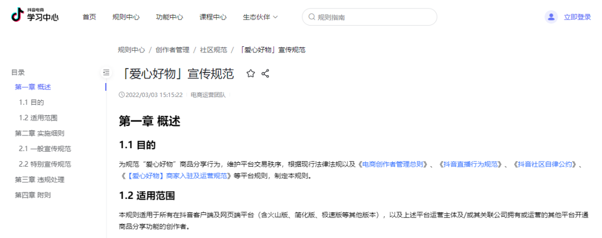Viewport: 602px width, 238px height.
Task: Select 第二章 实施细则 in contents
Action: point(40,133)
